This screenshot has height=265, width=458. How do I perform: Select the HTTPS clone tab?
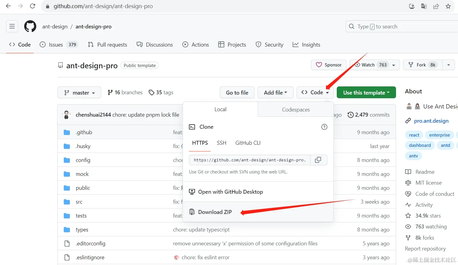tap(200, 143)
